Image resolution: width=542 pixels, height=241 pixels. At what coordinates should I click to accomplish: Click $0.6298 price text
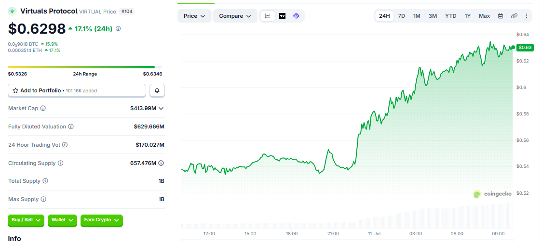pos(37,28)
